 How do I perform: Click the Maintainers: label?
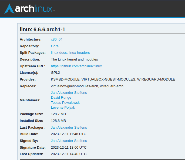click(x=30, y=100)
